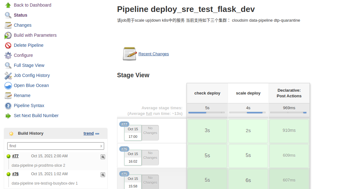Image resolution: width=342 pixels, height=189 pixels.
Task: Click the Configure gear icon
Action: (8, 55)
